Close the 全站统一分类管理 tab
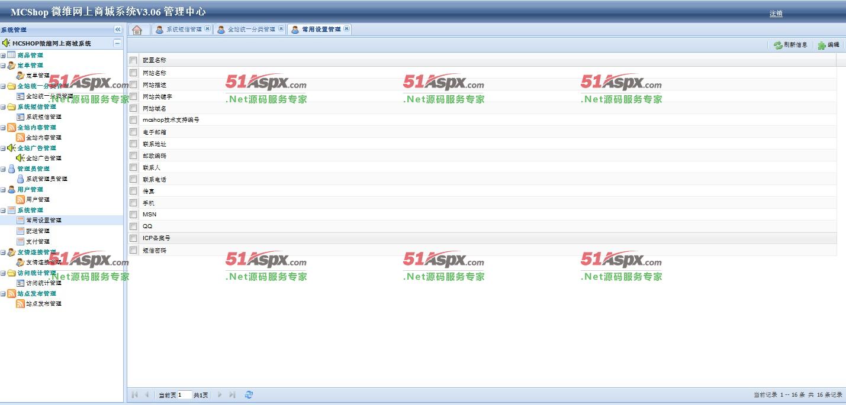Viewport: 846px width, 405px height. (x=281, y=29)
